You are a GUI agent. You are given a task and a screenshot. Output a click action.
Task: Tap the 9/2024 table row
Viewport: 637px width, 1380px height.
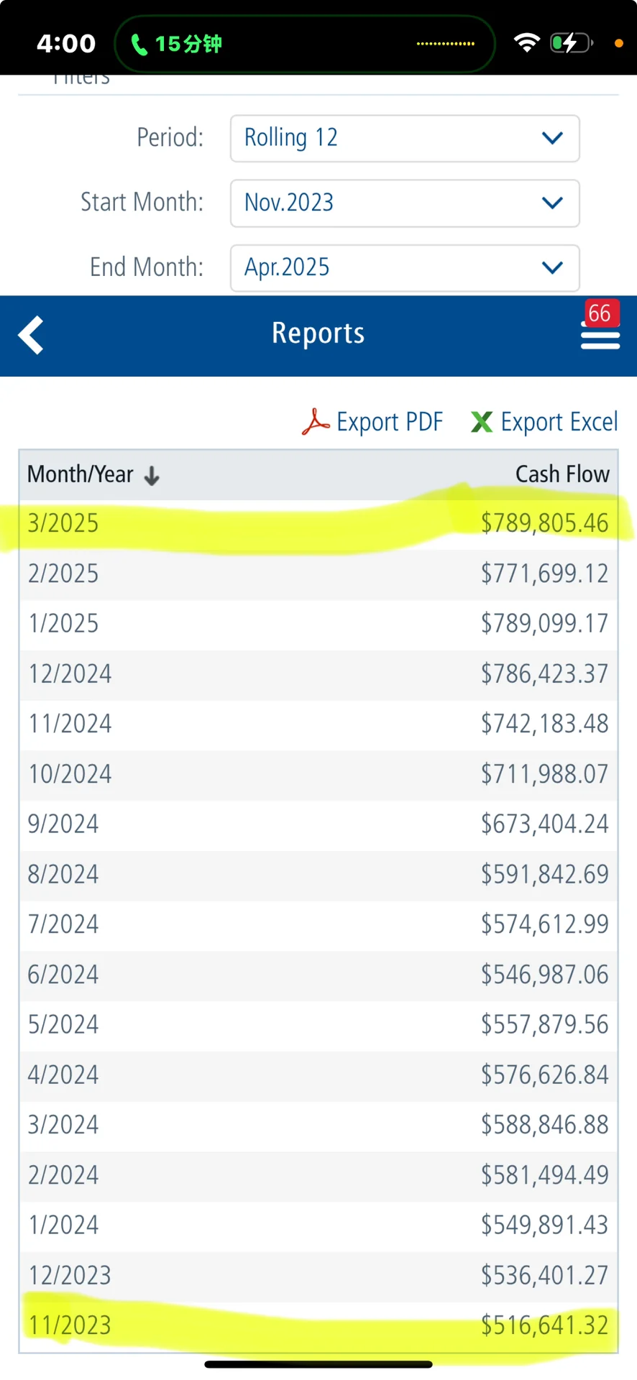318,824
